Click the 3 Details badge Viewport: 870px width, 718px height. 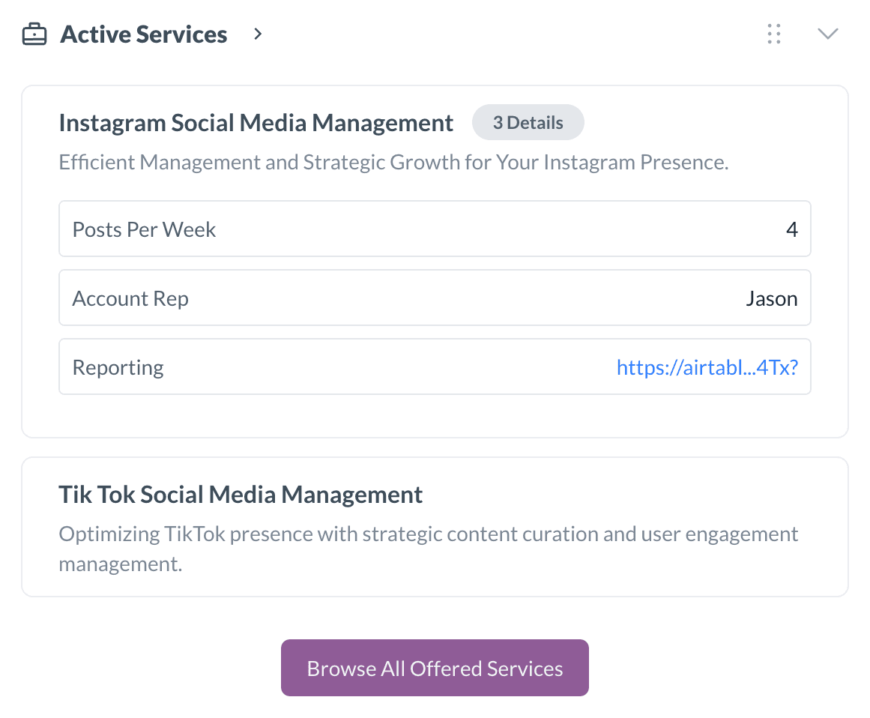coord(528,122)
